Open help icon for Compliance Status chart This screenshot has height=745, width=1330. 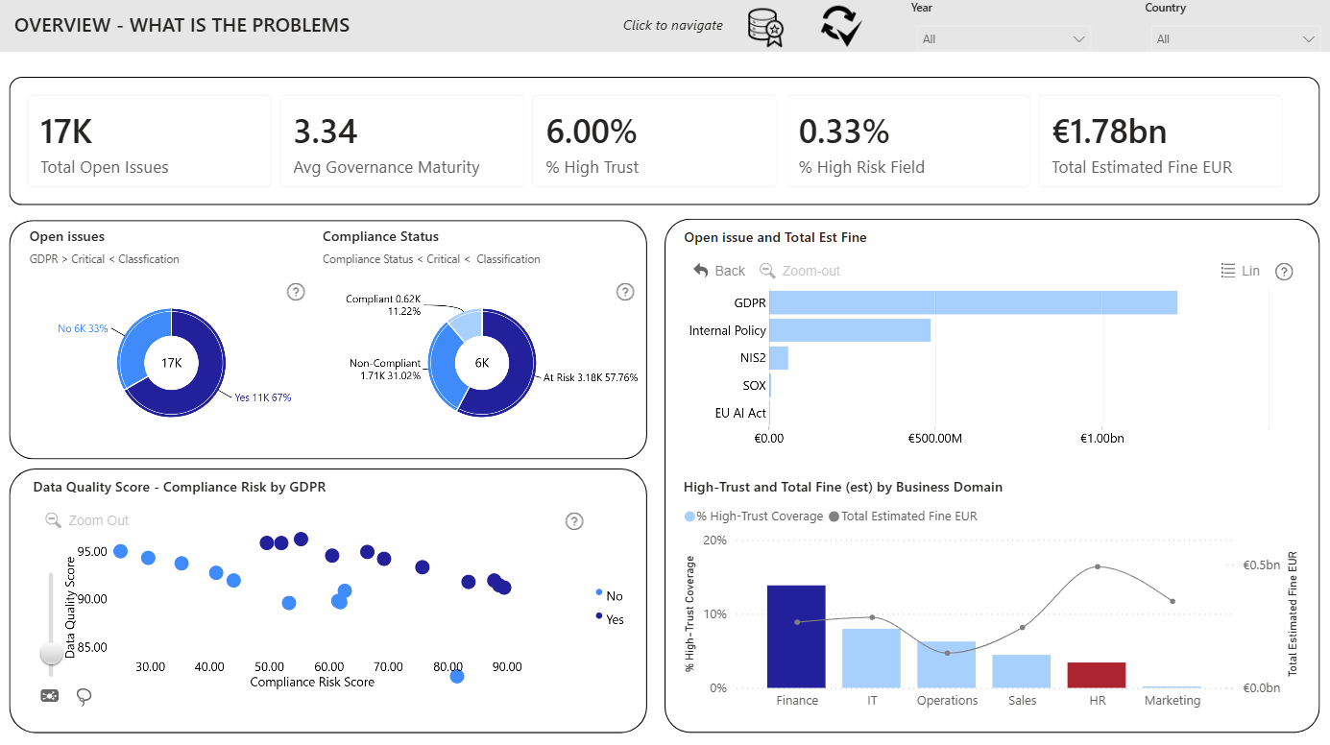625,292
